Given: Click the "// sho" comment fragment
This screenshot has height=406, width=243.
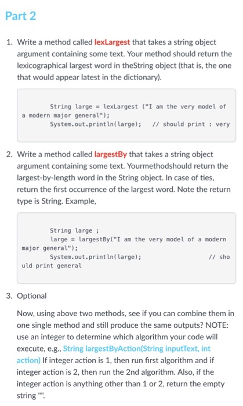Looking at the screenshot, I should [219, 257].
